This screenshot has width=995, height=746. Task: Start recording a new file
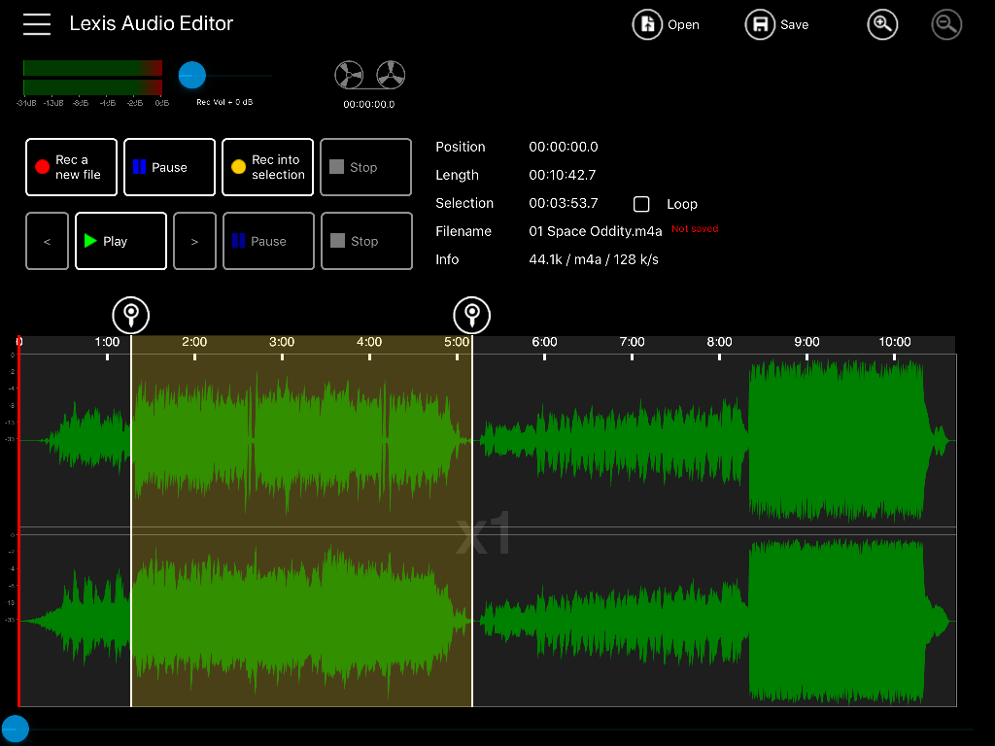click(x=71, y=167)
